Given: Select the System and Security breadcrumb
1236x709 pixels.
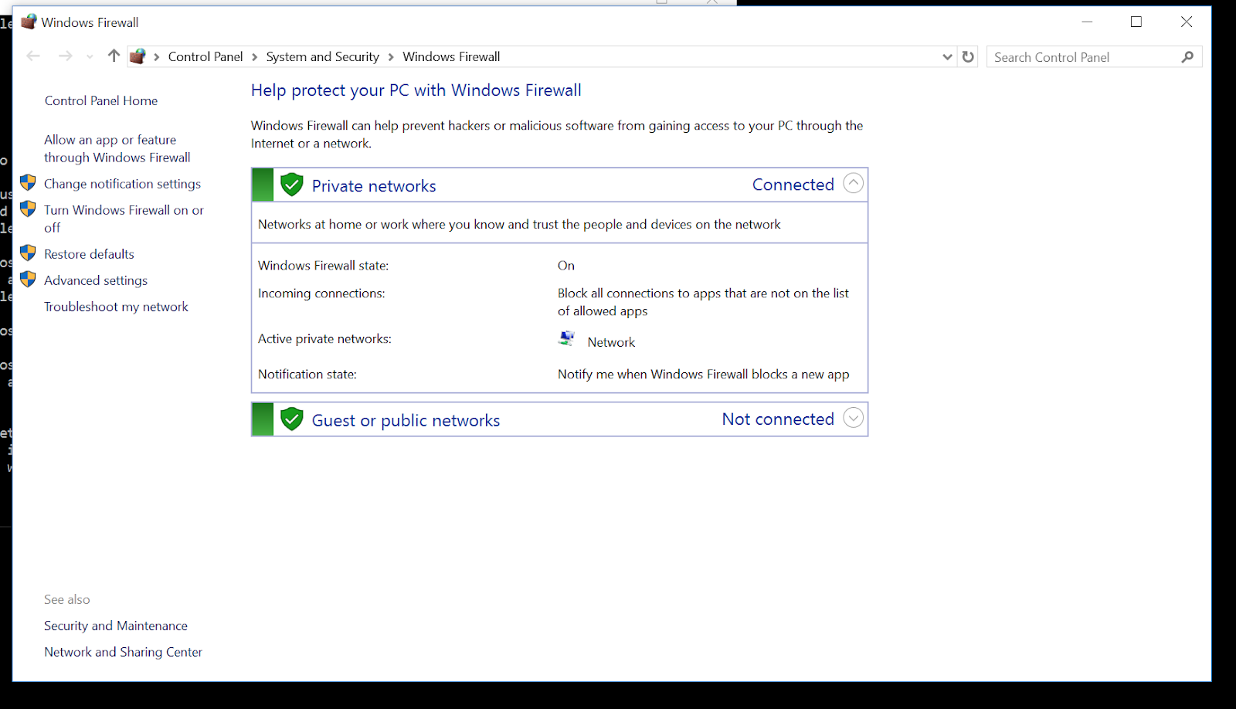Looking at the screenshot, I should [x=323, y=56].
